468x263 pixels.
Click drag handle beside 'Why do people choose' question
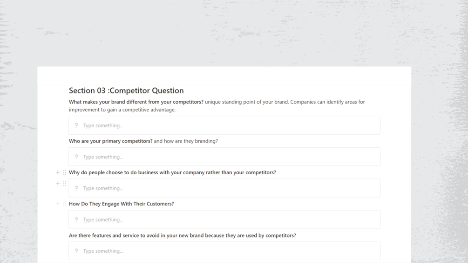click(x=65, y=172)
